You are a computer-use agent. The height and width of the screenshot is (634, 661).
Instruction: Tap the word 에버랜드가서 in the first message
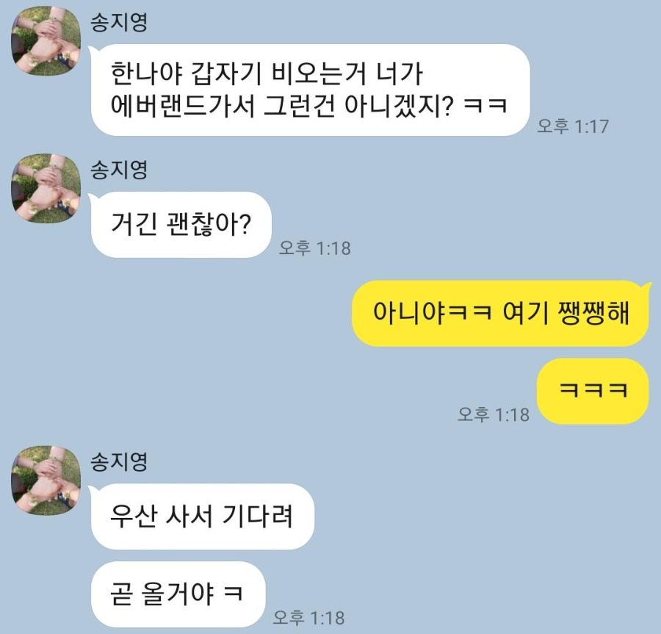coord(183,105)
